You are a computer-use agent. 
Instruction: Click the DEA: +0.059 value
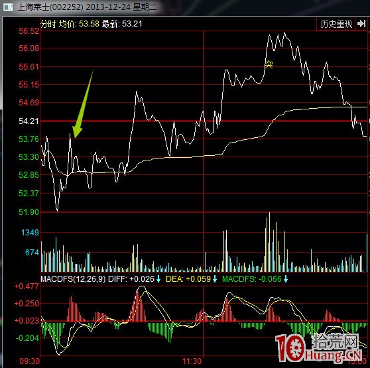coord(188,279)
